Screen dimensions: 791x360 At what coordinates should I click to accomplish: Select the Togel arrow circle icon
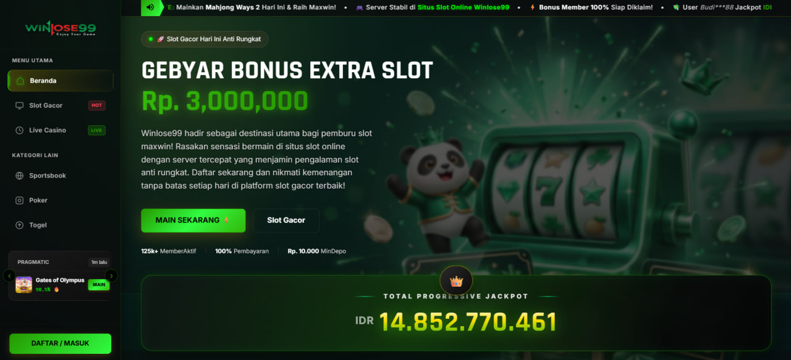(x=19, y=225)
